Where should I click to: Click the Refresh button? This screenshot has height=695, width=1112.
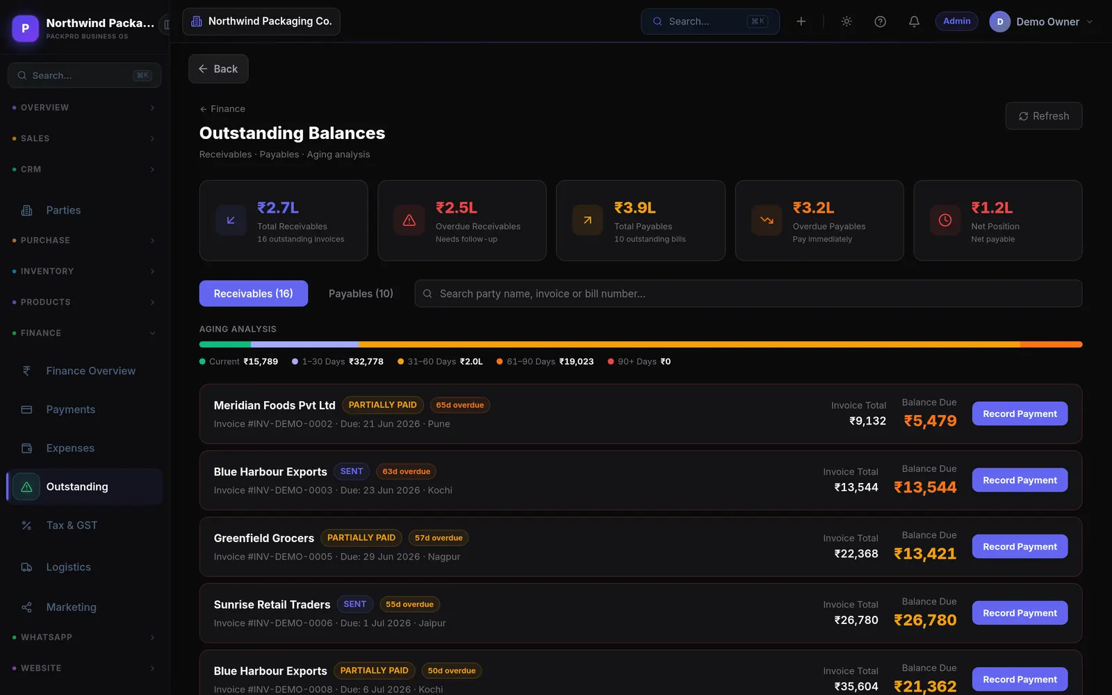point(1044,116)
